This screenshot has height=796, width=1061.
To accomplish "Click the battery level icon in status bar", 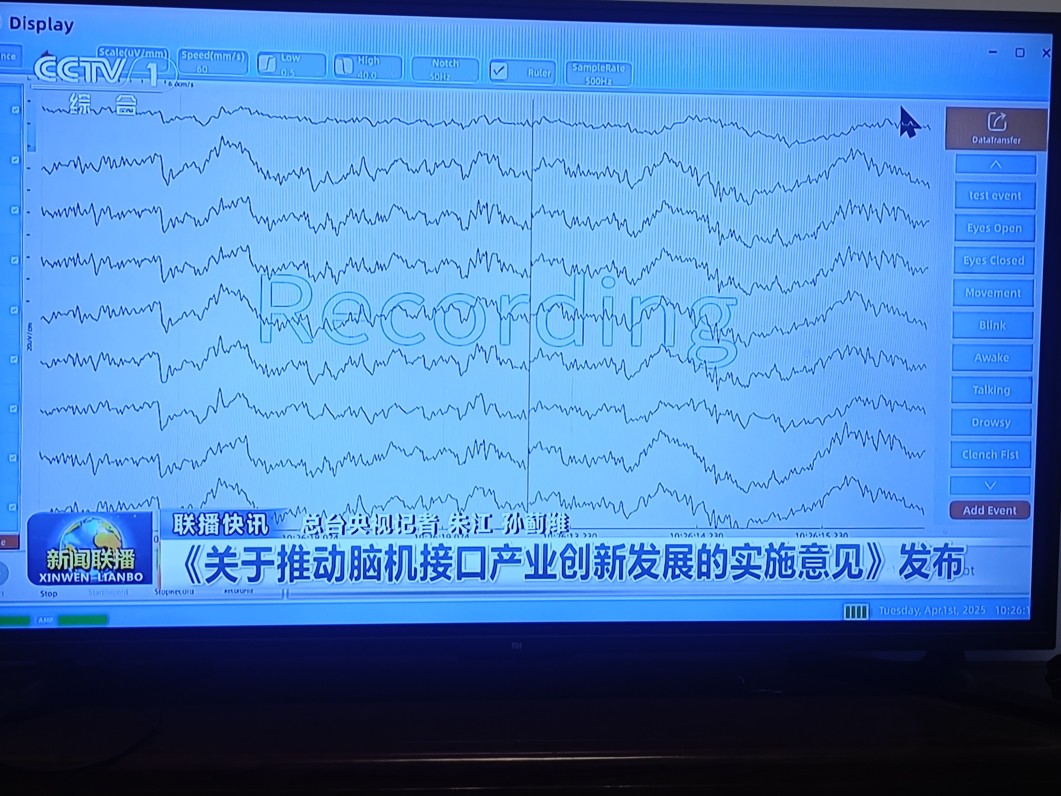I will pos(856,612).
